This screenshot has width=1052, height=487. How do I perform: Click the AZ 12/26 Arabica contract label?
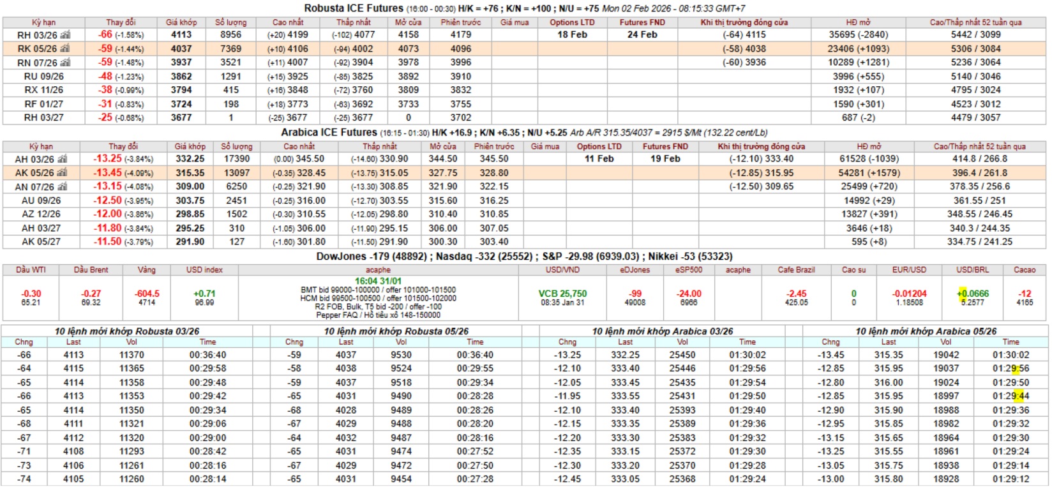[41, 214]
